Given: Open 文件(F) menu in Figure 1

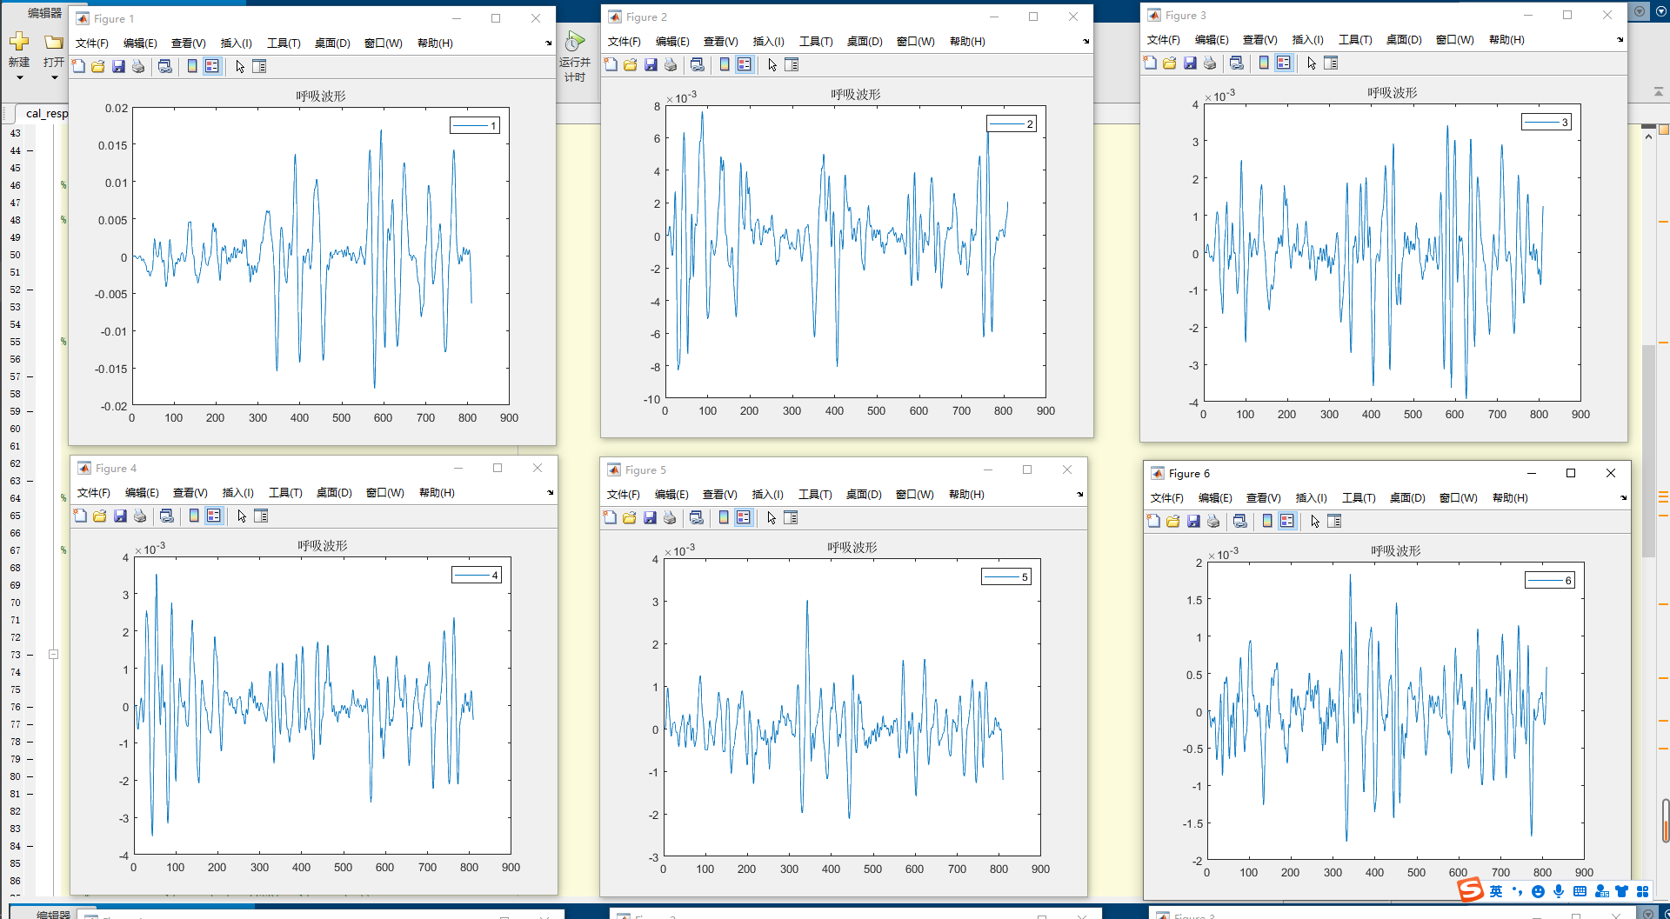Looking at the screenshot, I should coord(92,43).
